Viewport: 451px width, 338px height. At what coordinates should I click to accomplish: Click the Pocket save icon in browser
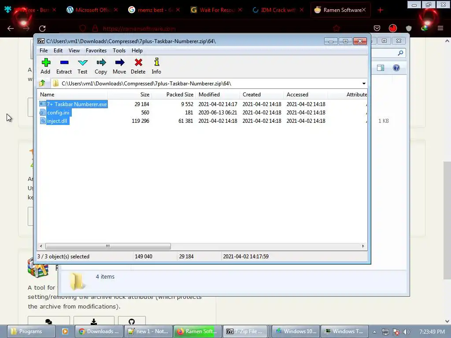(377, 28)
